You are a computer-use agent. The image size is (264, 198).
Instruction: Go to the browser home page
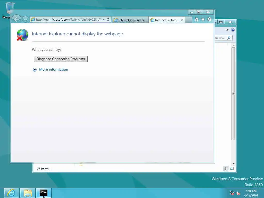(196, 19)
